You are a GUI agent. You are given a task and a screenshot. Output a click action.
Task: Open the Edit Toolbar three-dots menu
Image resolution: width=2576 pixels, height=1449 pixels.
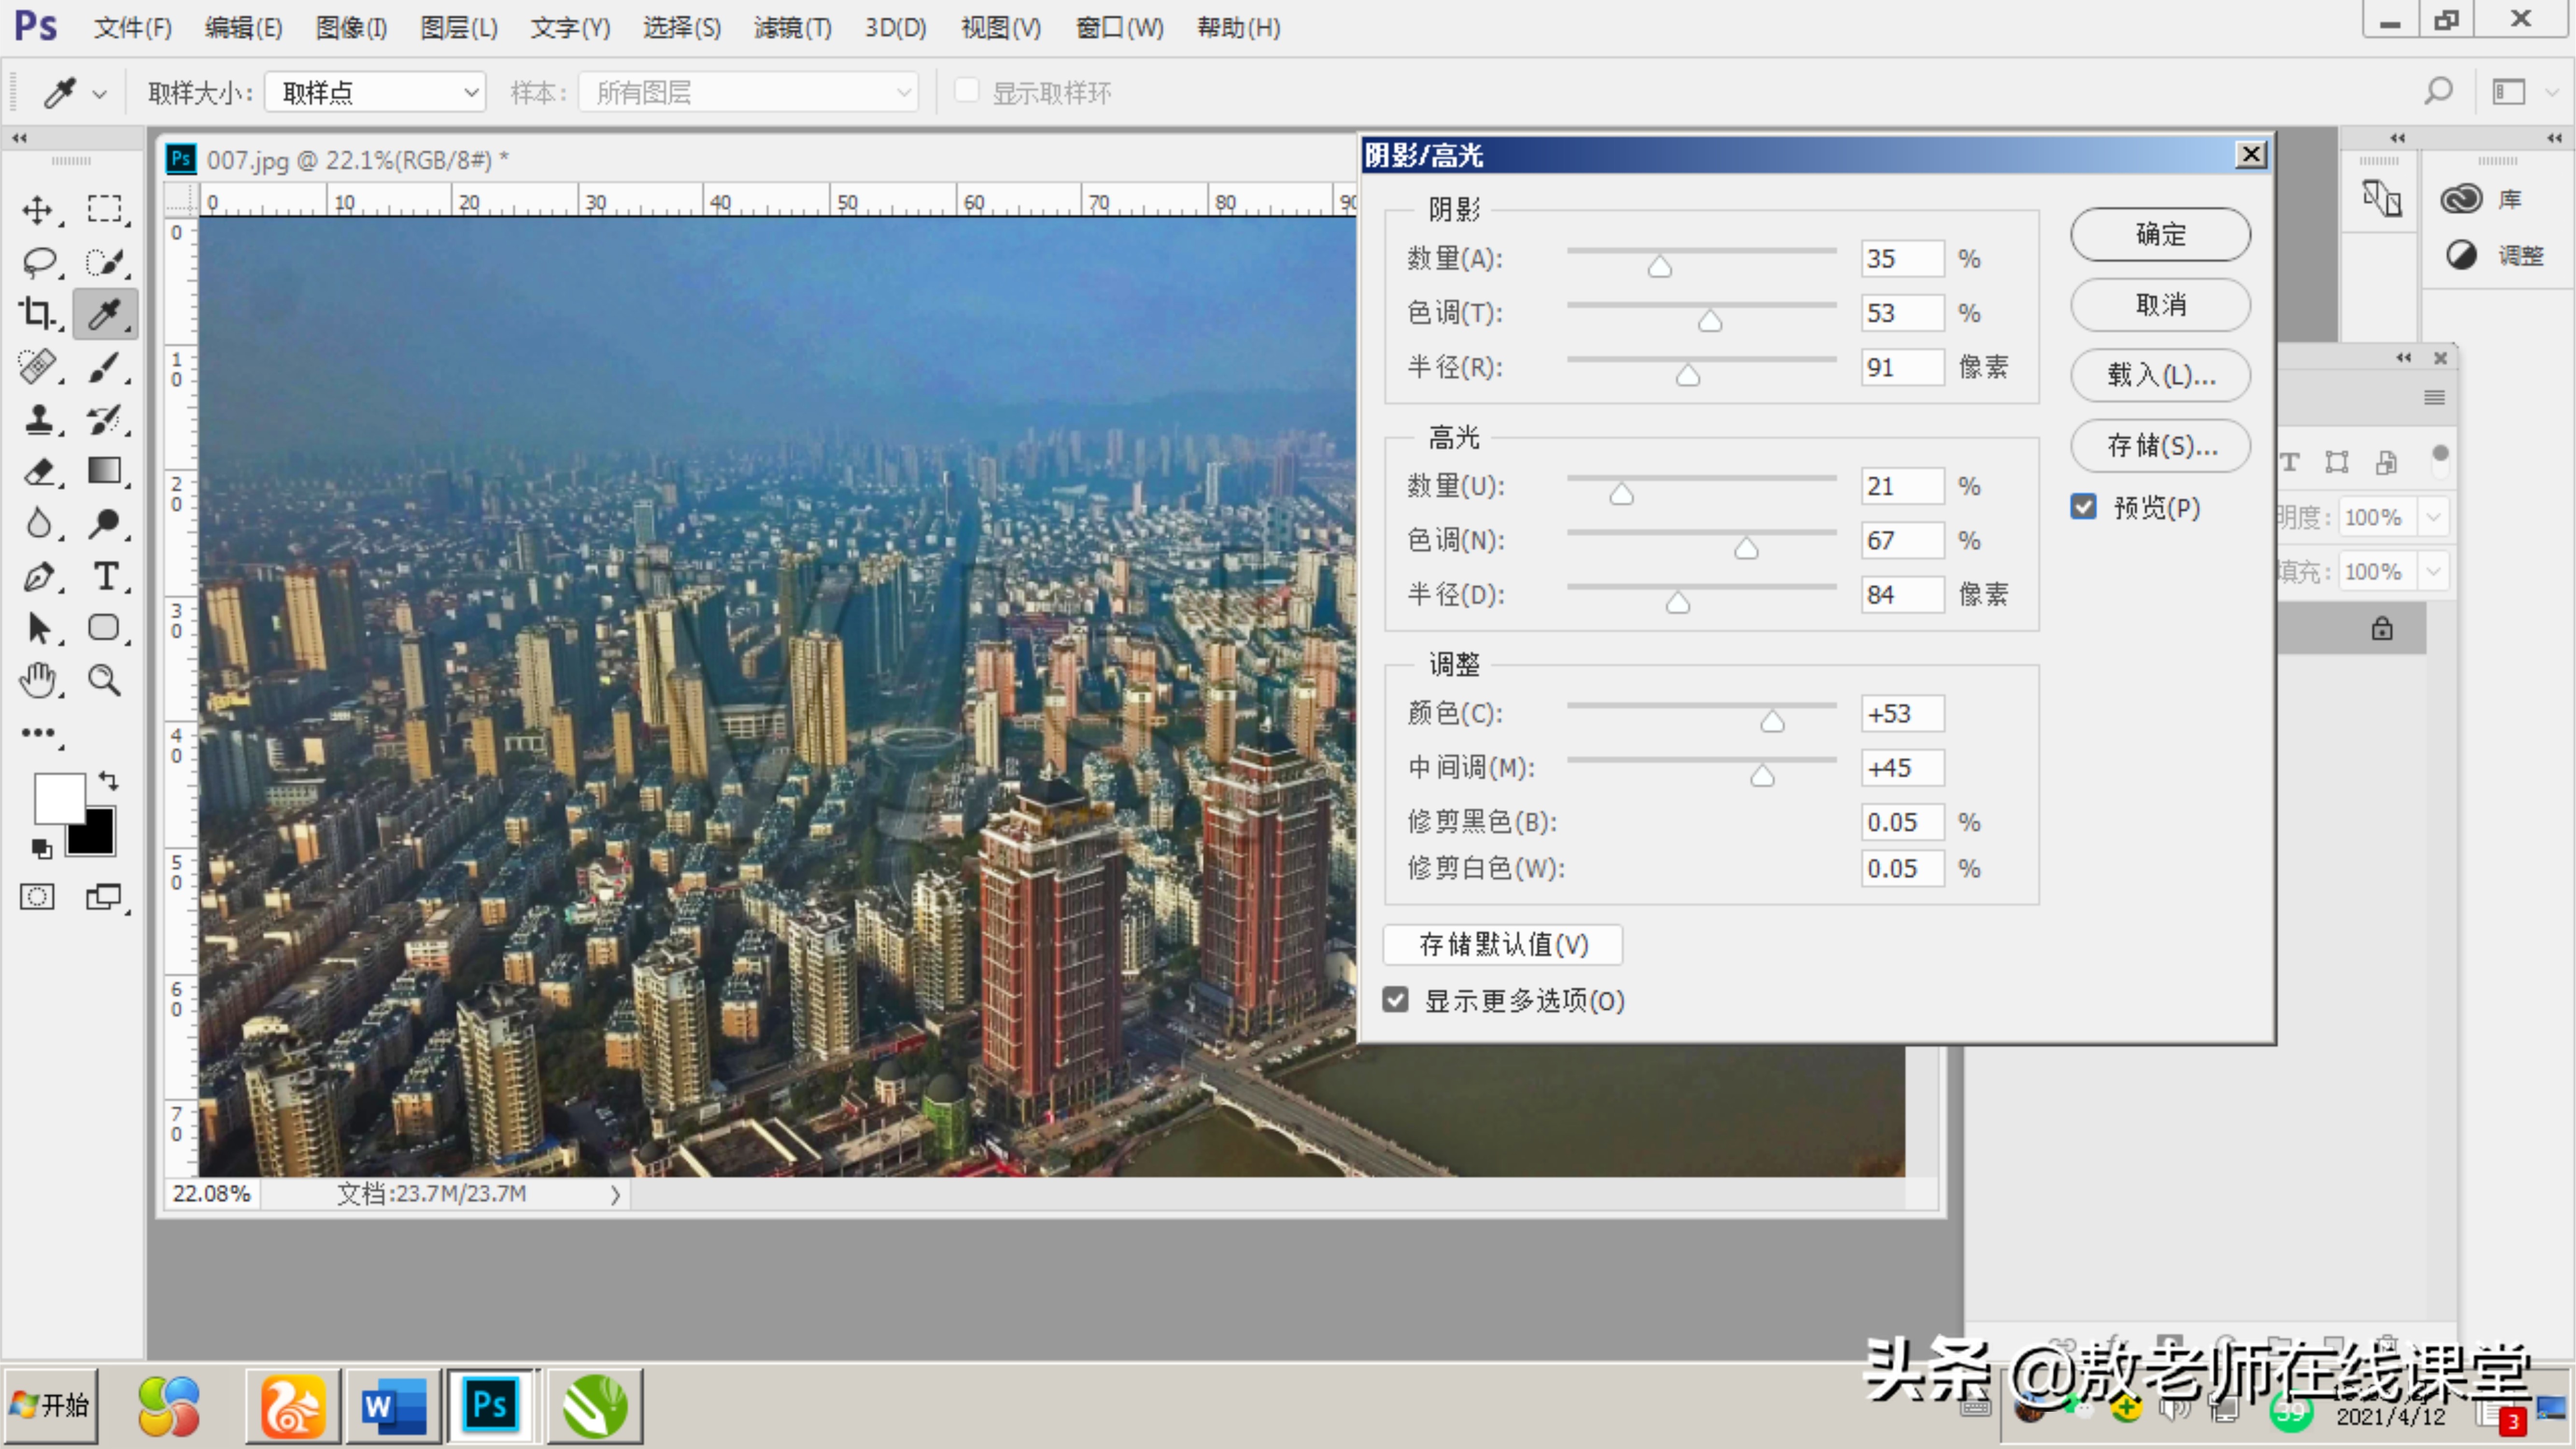coord(38,733)
